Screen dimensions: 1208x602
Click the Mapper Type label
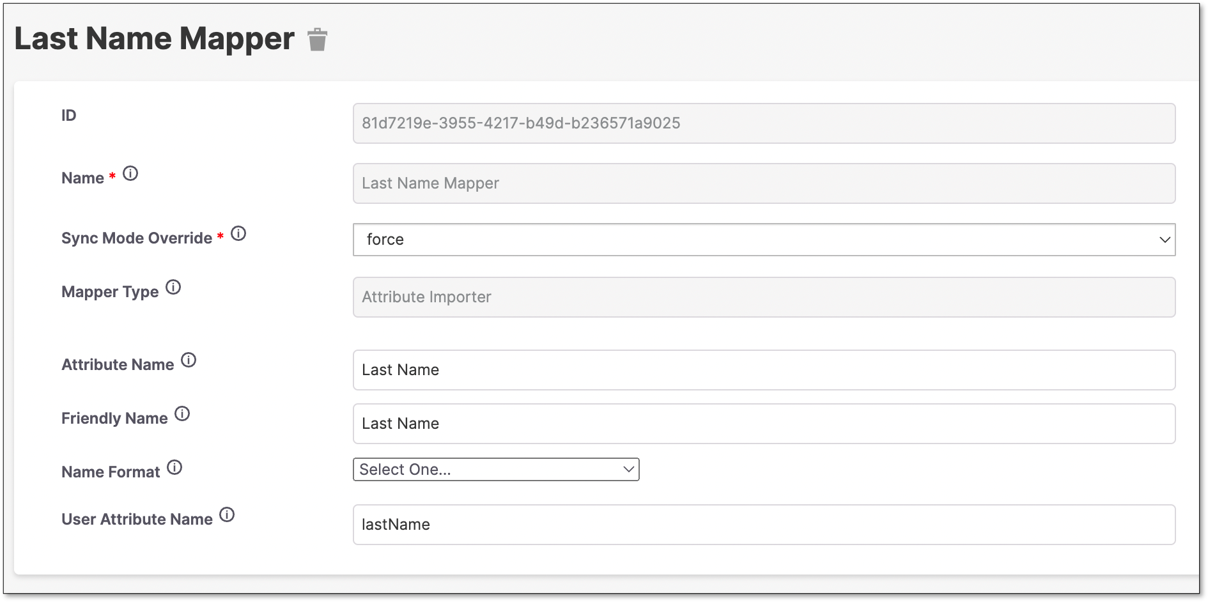click(x=110, y=292)
